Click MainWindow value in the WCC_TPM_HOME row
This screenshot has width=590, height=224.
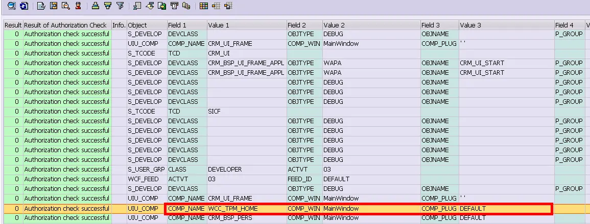(371, 208)
